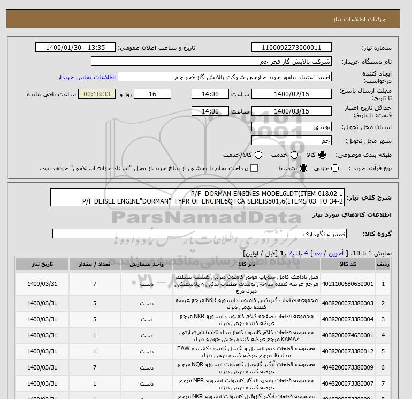
Task: Click the ردیف column header
Action: click(x=383, y=265)
